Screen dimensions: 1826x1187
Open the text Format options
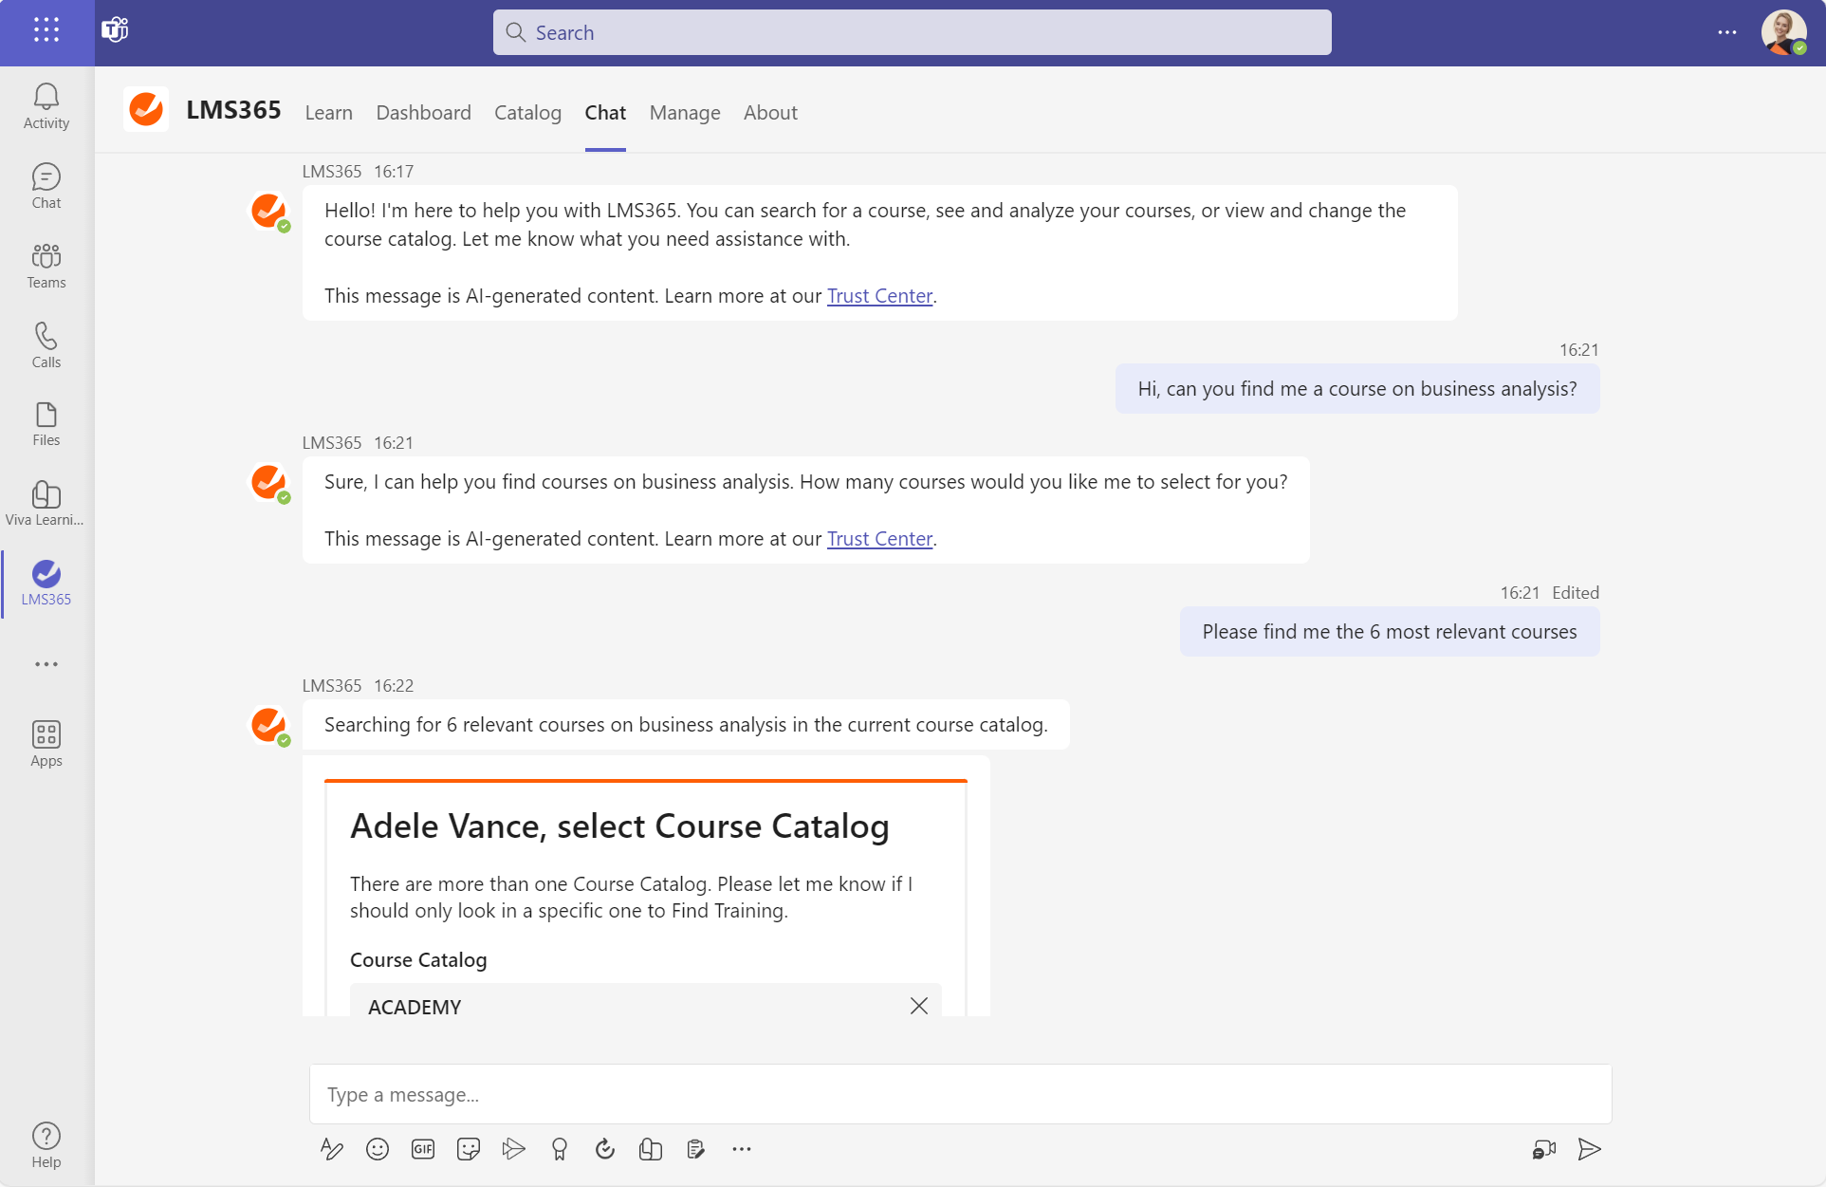(x=331, y=1150)
